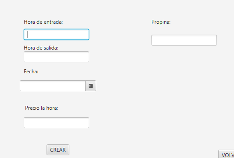Go back using the VOLV button
Viewport: 234px width, 158px height.
coord(226,154)
